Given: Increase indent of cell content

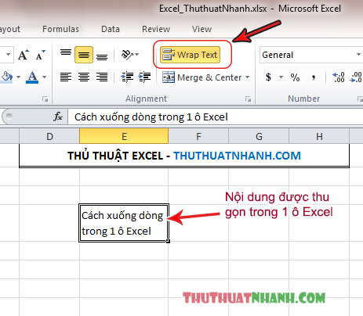Looking at the screenshot, I should coord(144,77).
